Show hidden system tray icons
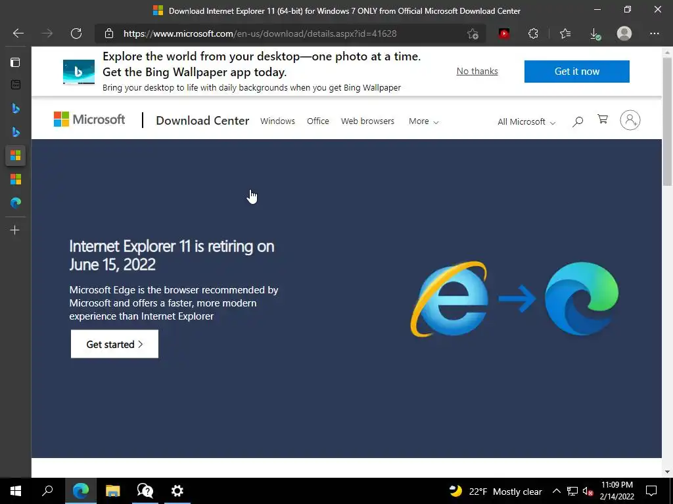The image size is (673, 504). click(x=556, y=491)
